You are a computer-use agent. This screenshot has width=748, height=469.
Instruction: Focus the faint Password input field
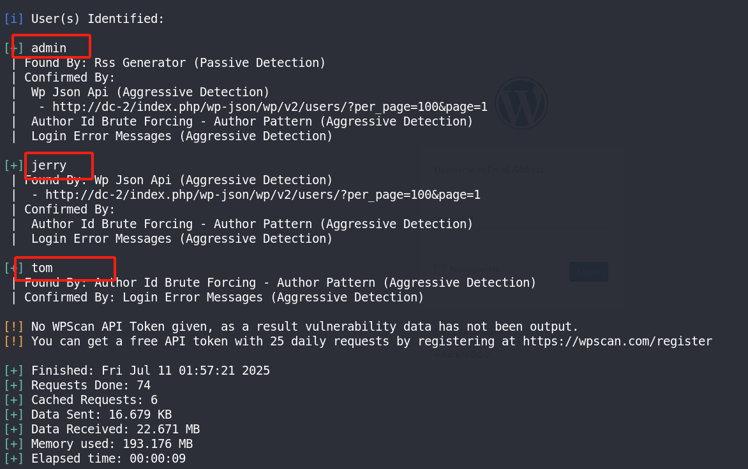point(520,240)
